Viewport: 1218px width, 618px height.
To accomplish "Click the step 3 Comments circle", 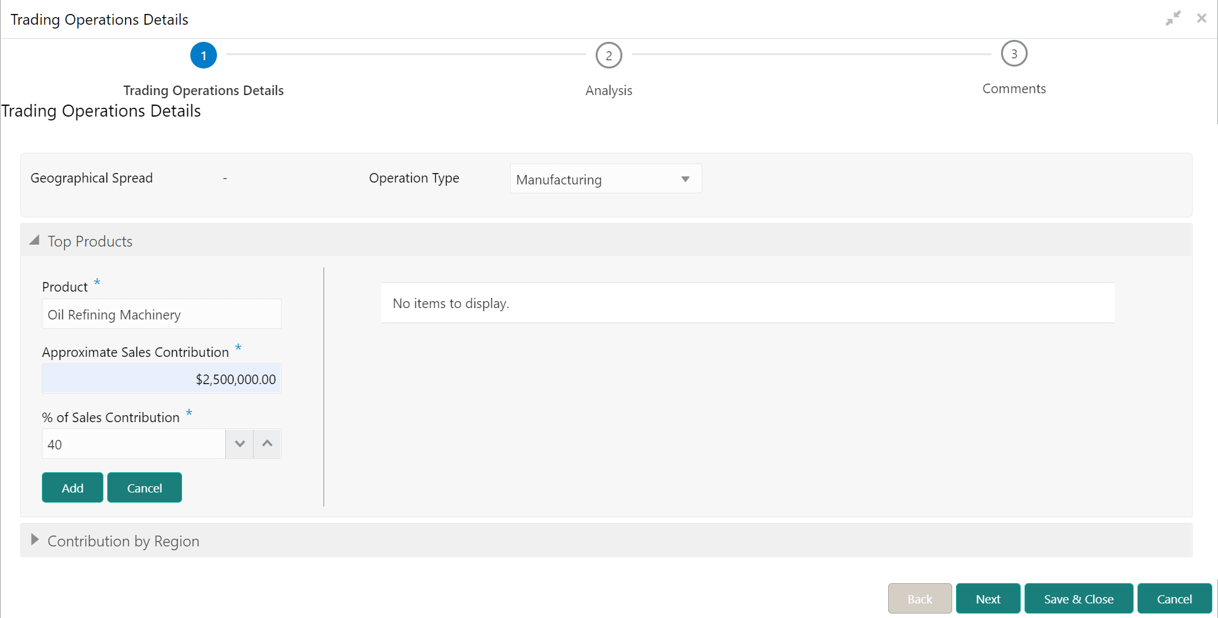I will pos(1013,53).
